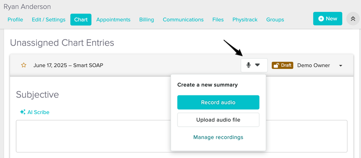Click the Create a new summary heading
The image size is (361, 158).
click(207, 85)
